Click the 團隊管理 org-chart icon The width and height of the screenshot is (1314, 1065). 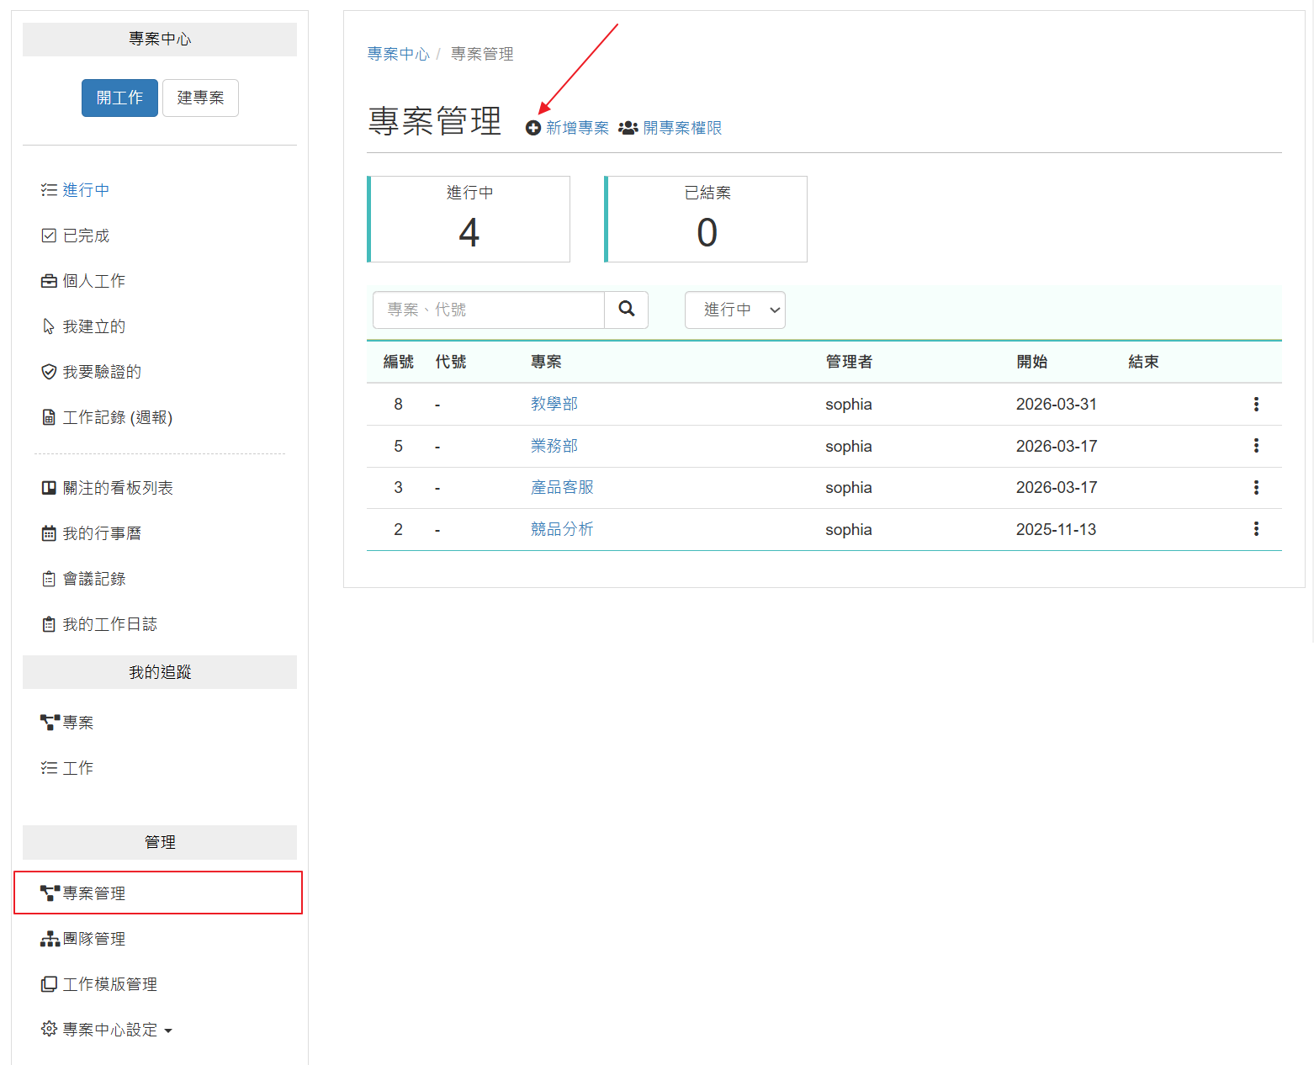(x=50, y=939)
